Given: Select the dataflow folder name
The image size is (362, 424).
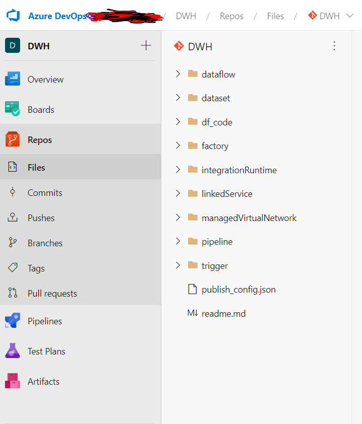Looking at the screenshot, I should click(218, 75).
